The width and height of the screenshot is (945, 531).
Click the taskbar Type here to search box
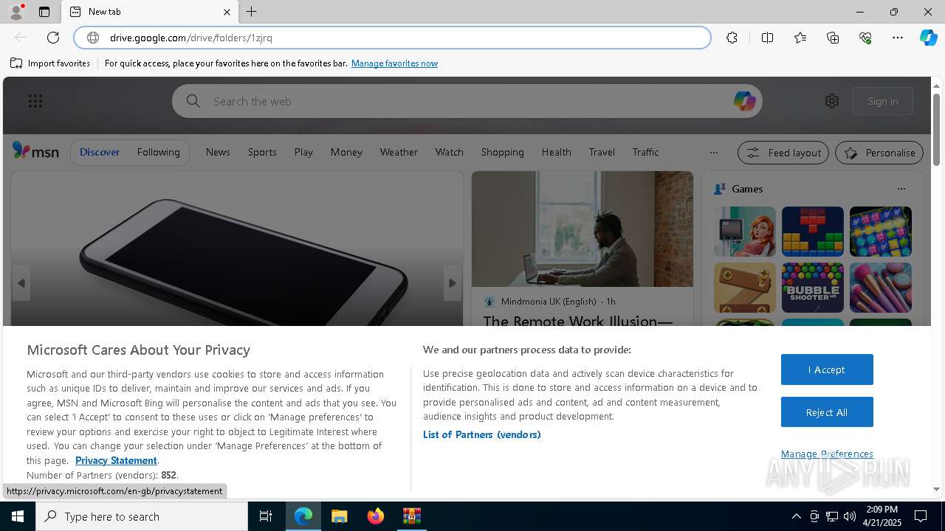point(142,516)
